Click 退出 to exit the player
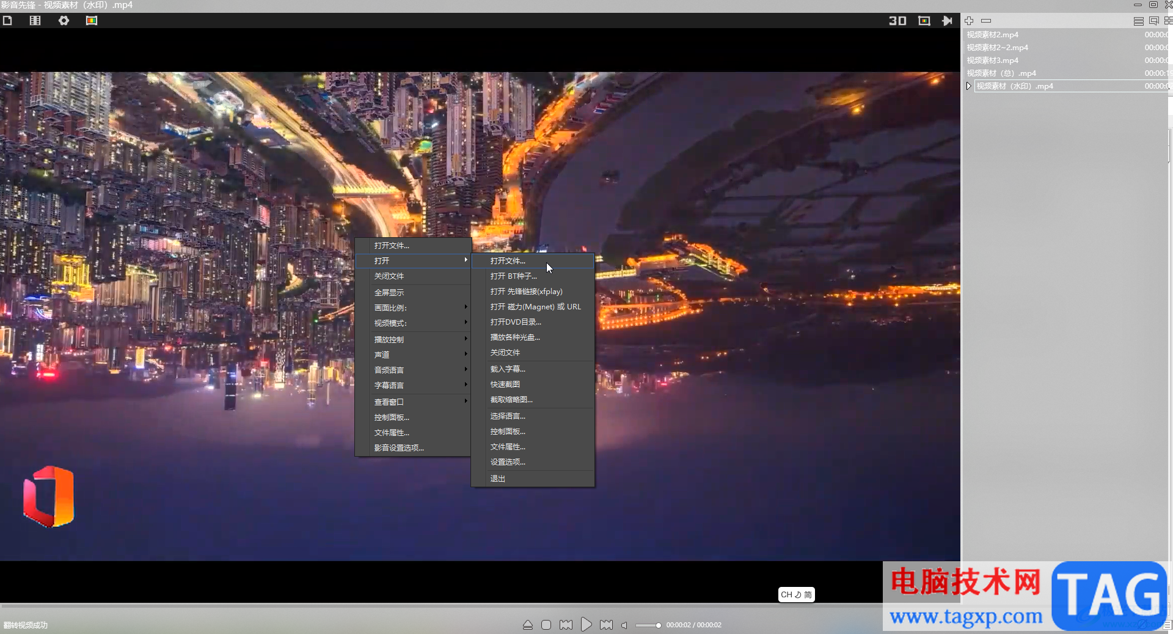 [x=533, y=478]
